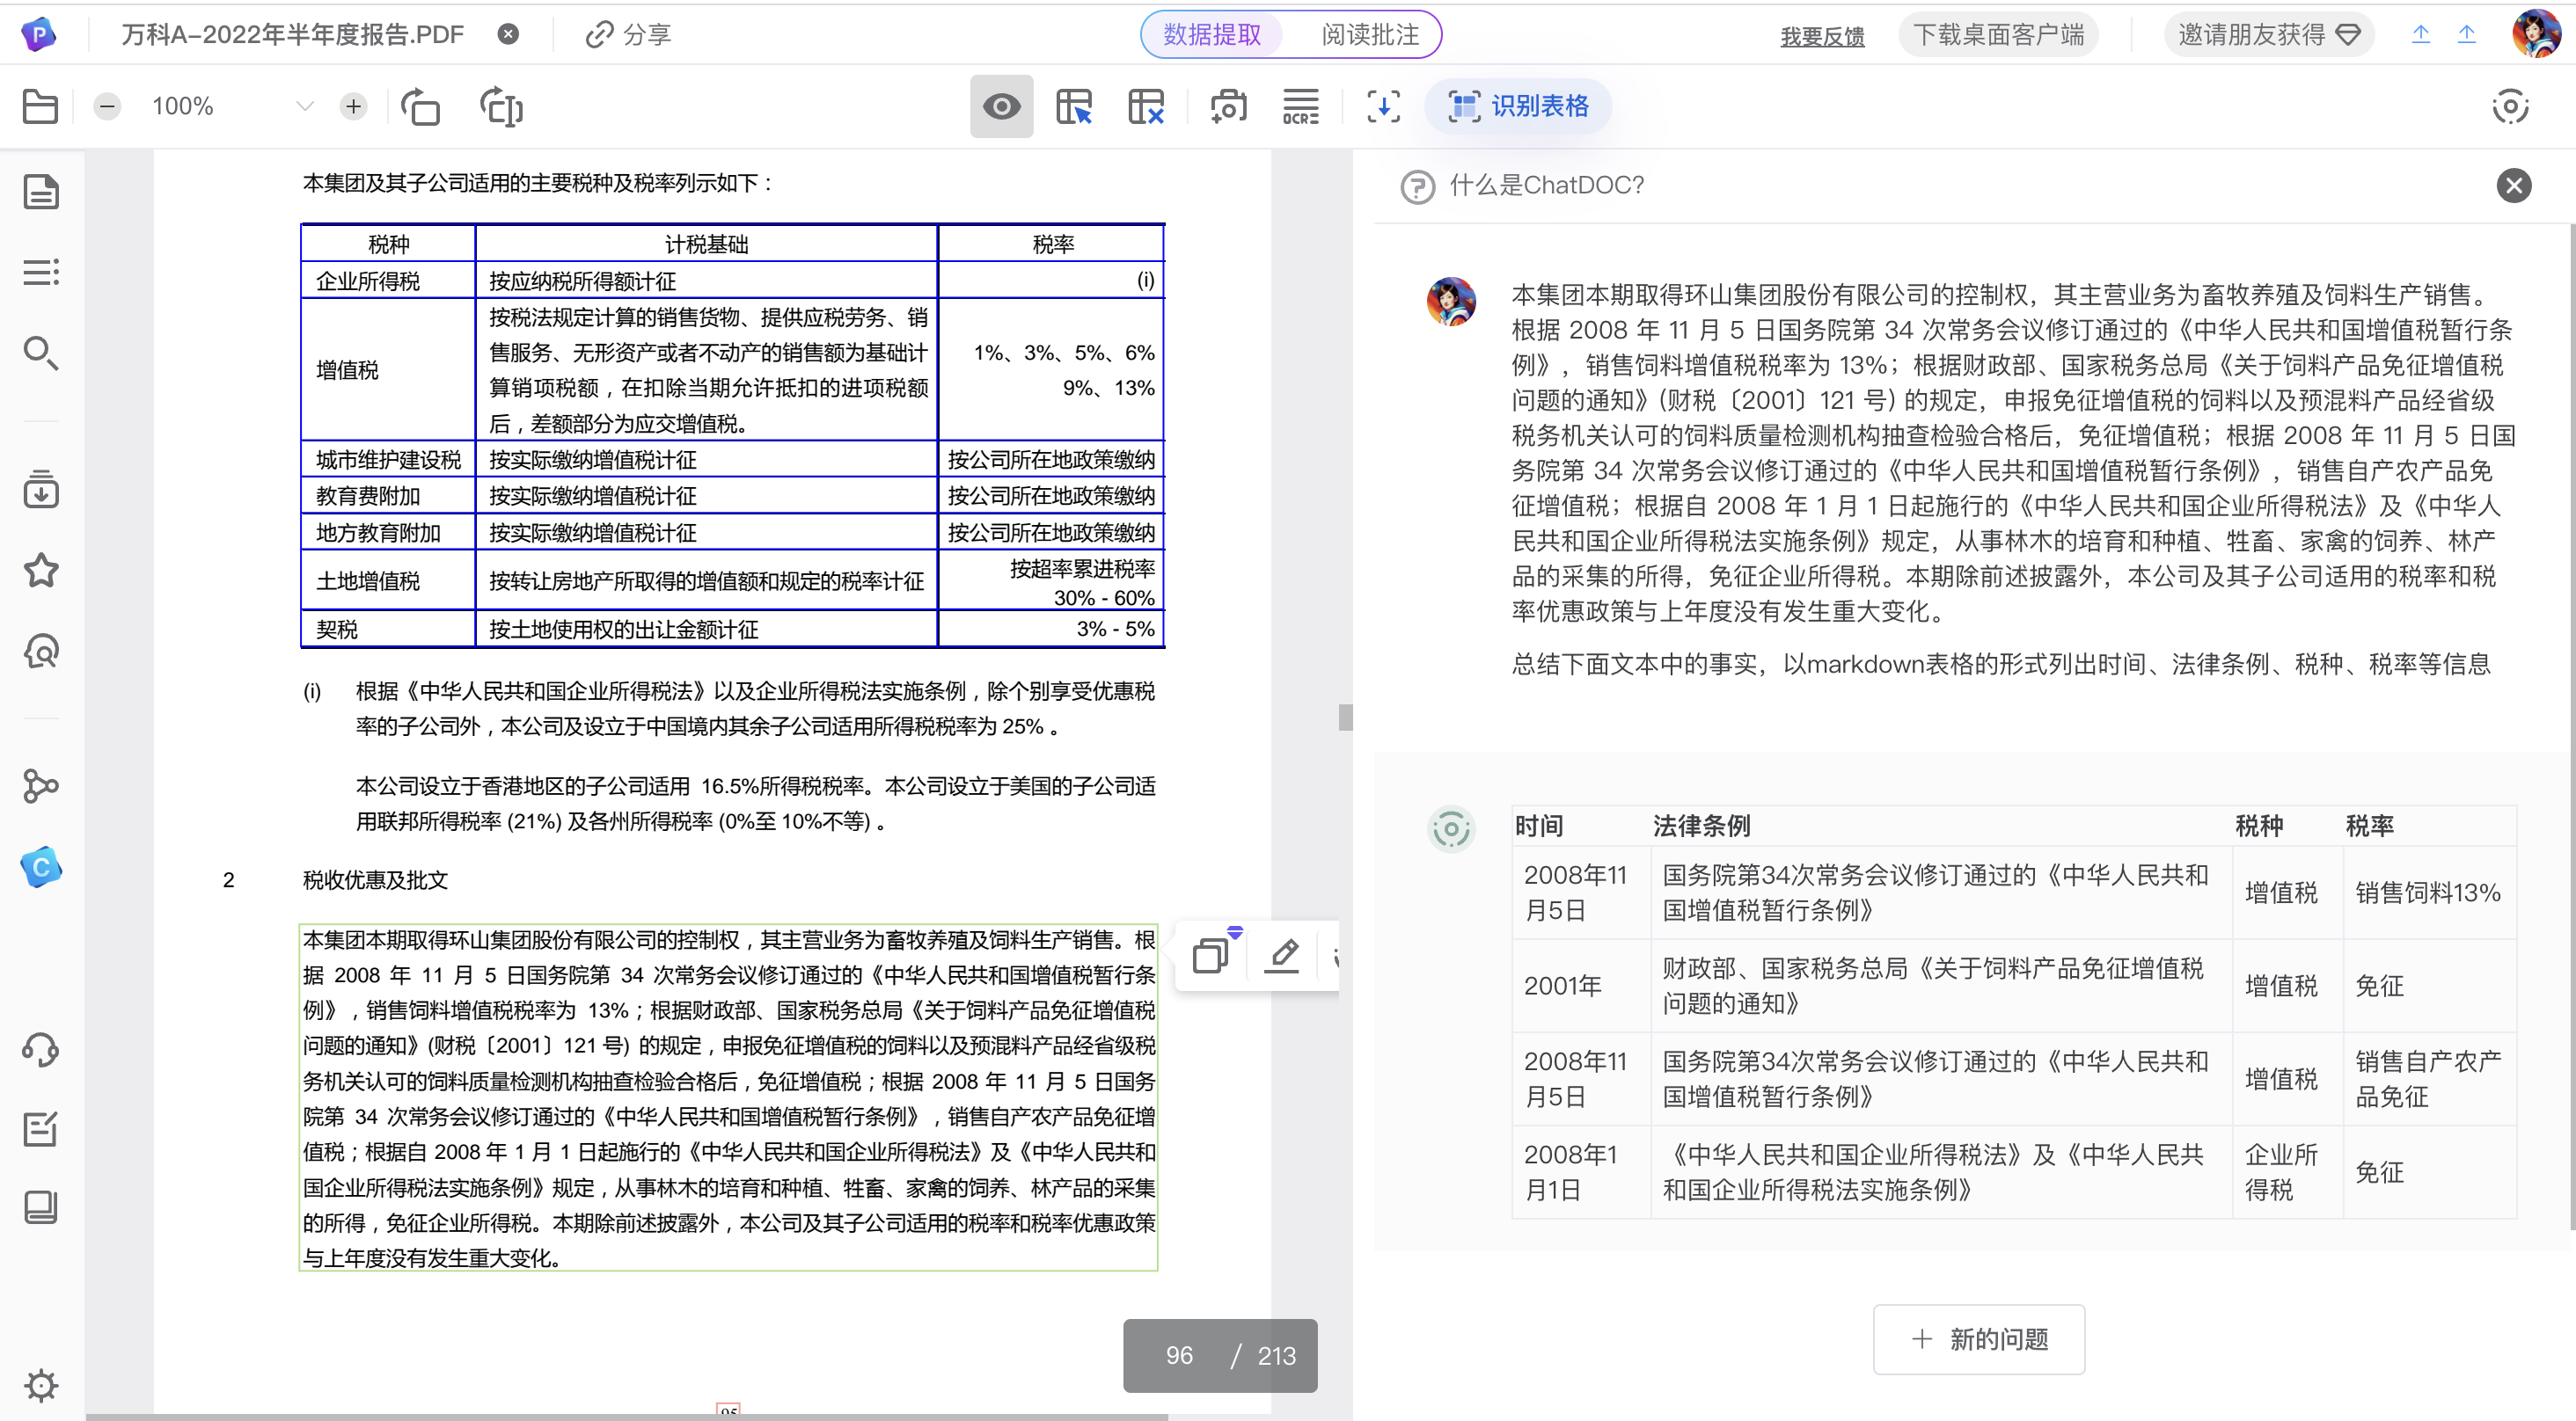The width and height of the screenshot is (2576, 1421).
Task: Click the document vertical scrollbar thumb
Action: pos(1345,718)
